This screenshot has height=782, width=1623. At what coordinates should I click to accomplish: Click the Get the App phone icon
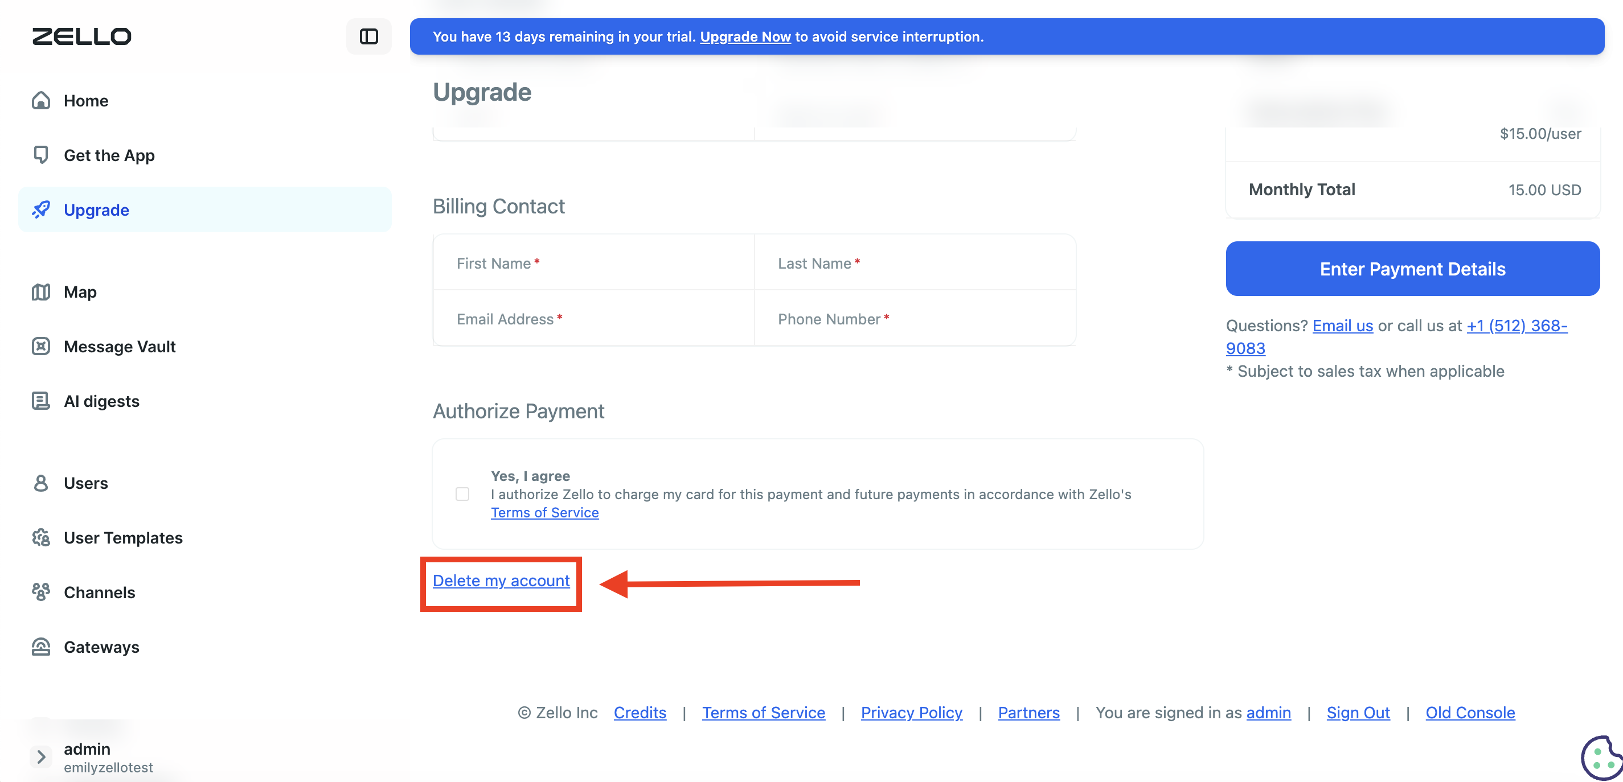41,155
